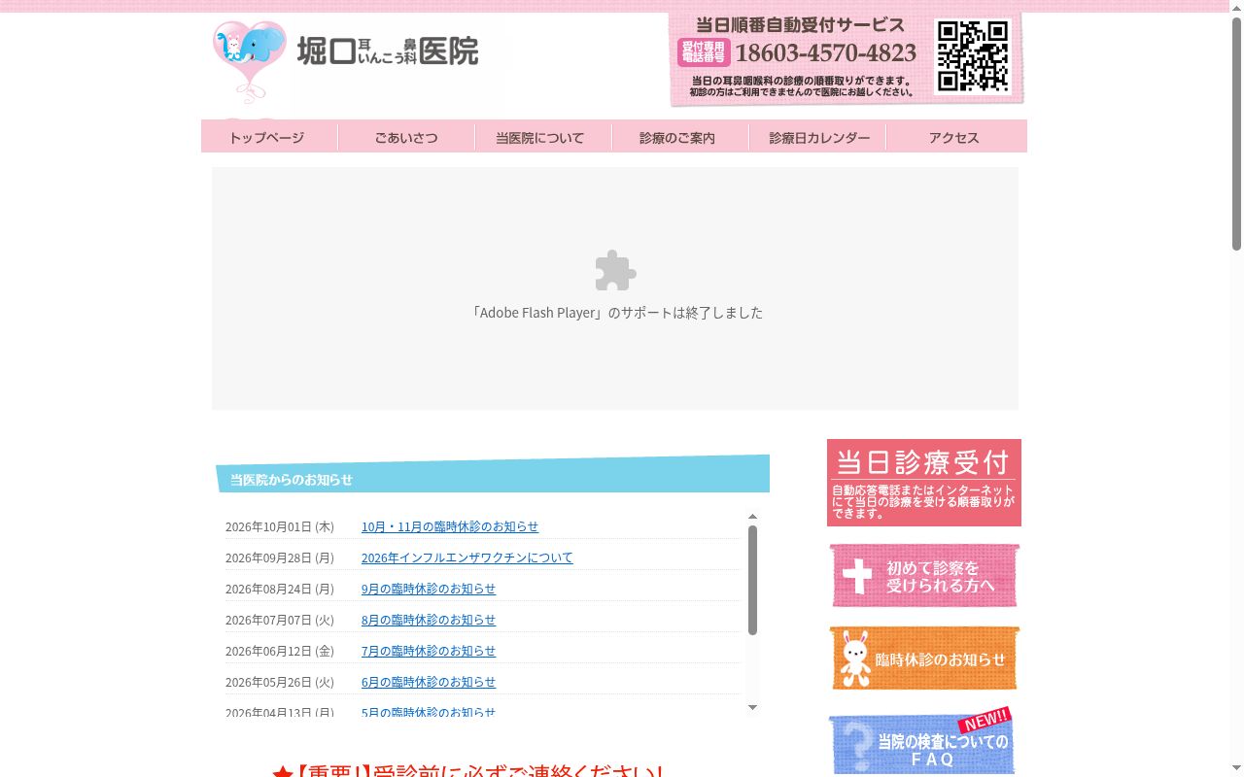The width and height of the screenshot is (1244, 777).
Task: Click 当院の検査についてのFAQ banner
Action: (922, 742)
